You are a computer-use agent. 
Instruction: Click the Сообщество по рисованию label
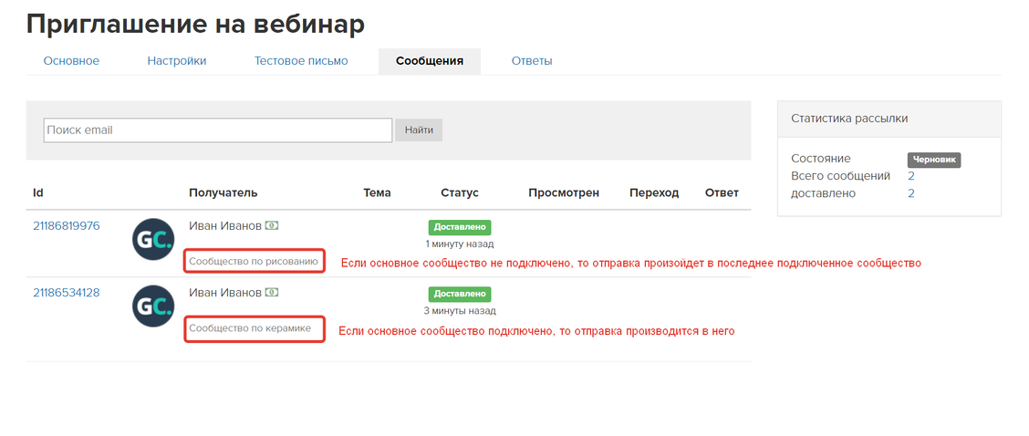(x=254, y=262)
